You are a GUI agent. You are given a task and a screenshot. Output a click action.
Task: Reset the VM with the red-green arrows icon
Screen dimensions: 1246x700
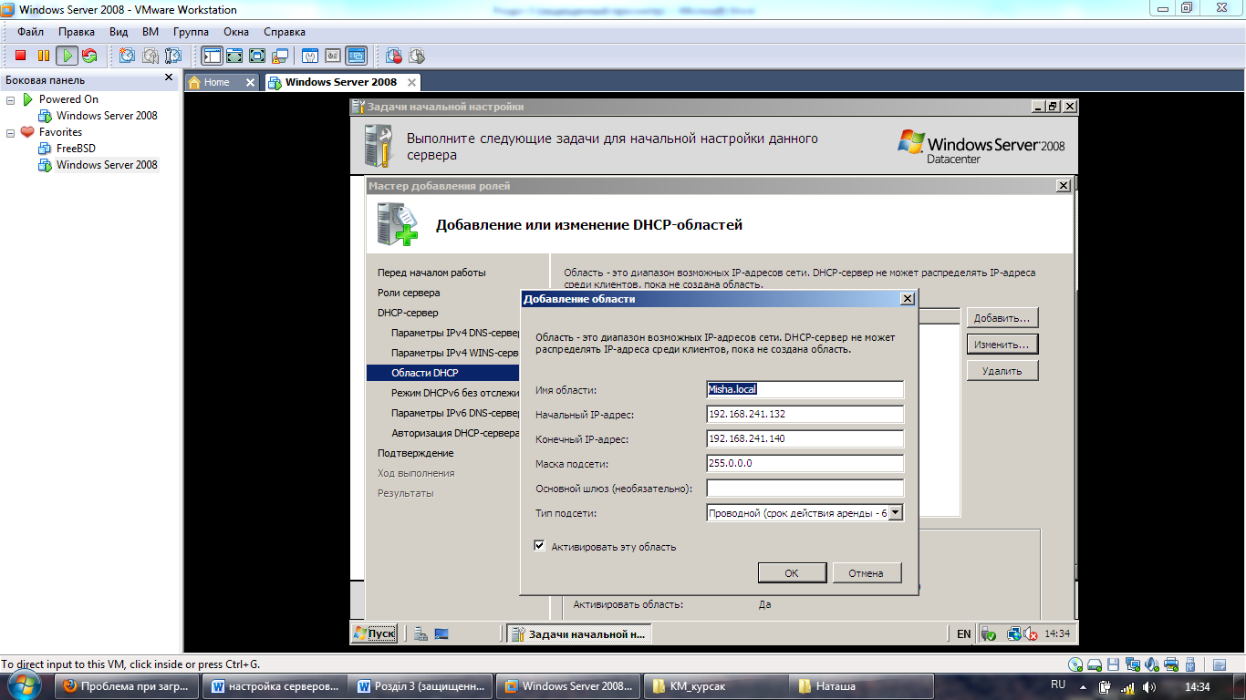[89, 56]
